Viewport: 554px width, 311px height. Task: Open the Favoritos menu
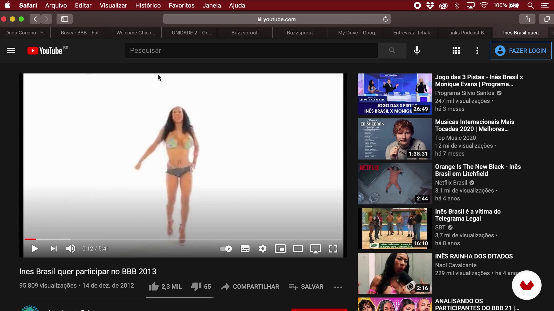pyautogui.click(x=181, y=5)
